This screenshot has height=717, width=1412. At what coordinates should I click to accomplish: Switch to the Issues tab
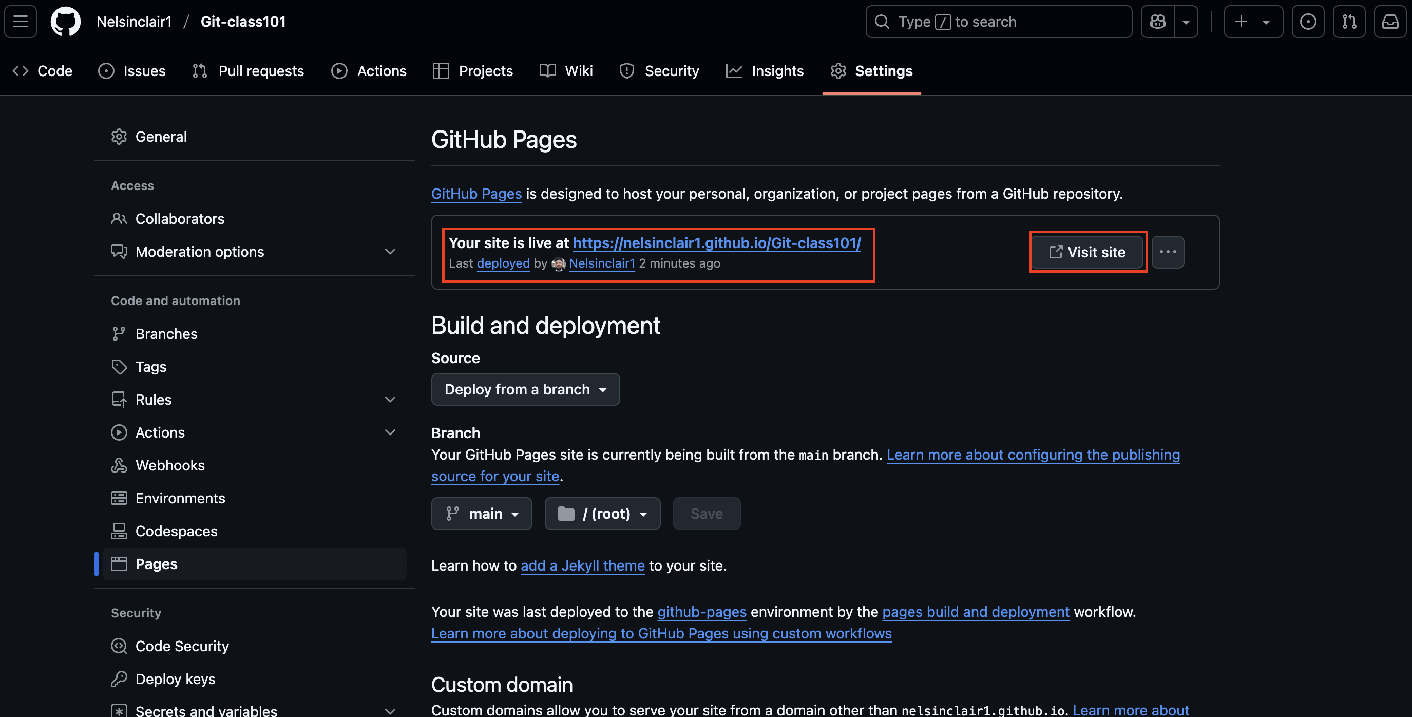131,71
